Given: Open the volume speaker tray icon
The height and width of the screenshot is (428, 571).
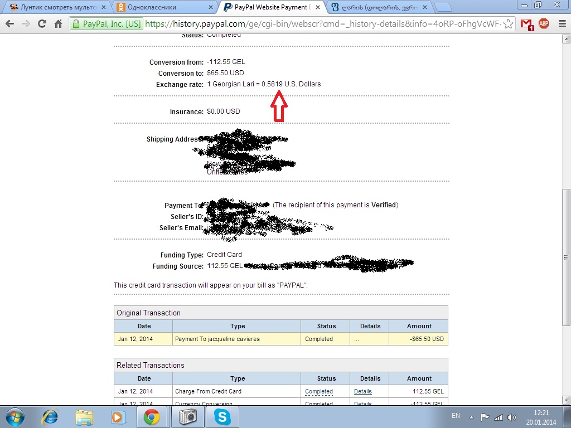Looking at the screenshot, I should tap(512, 417).
